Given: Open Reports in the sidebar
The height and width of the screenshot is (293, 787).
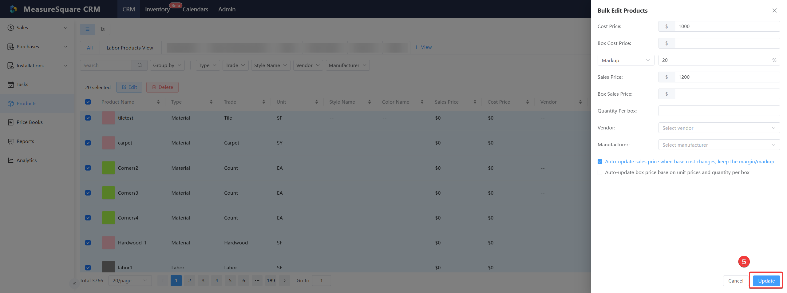Looking at the screenshot, I should 37,141.
